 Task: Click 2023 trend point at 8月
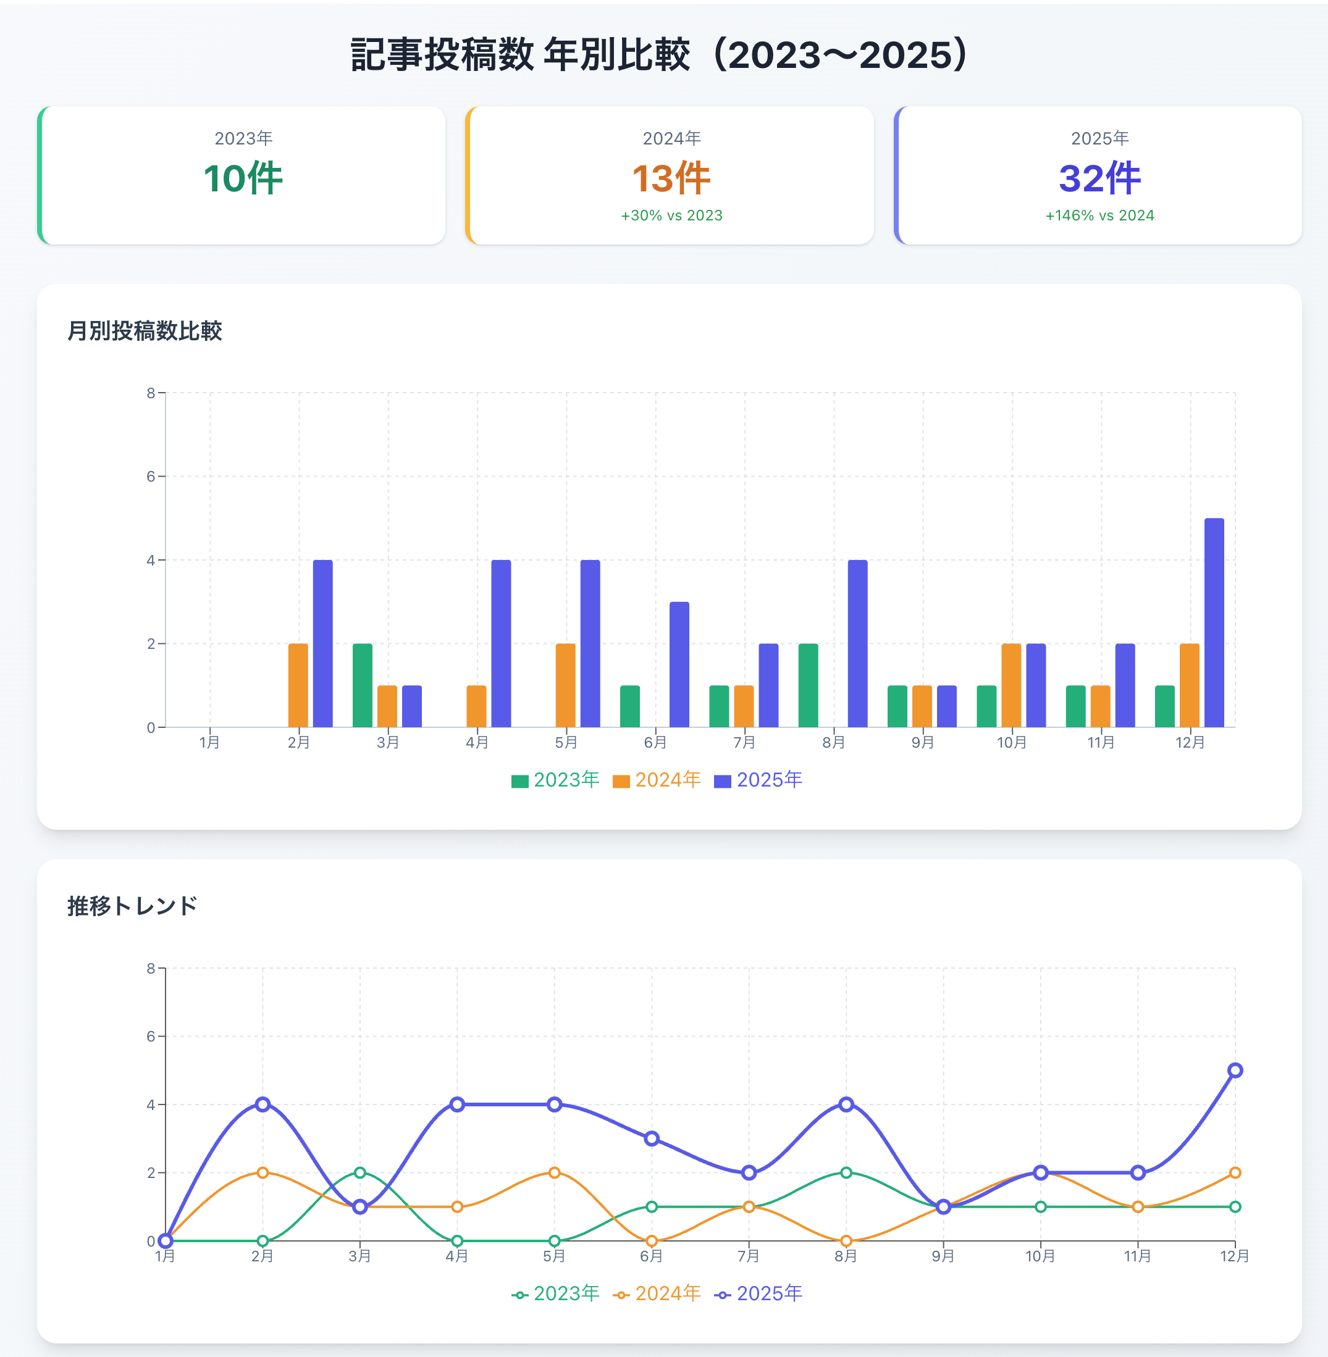coord(846,1172)
